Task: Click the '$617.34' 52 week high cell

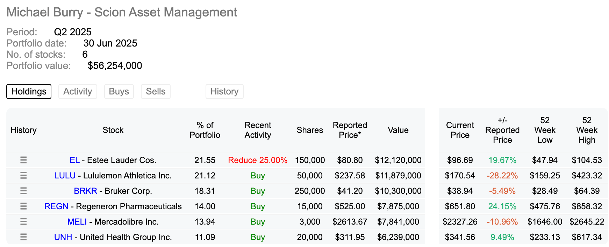Action: coord(587,237)
